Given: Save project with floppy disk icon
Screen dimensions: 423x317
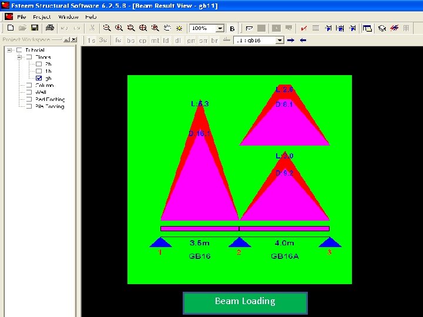Looking at the screenshot, I should pos(35,28).
